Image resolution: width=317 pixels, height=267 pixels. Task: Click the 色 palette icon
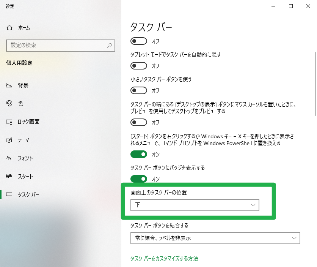(x=9, y=103)
